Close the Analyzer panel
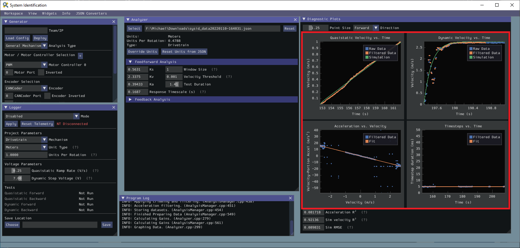The width and height of the screenshot is (520, 248). 295,20
